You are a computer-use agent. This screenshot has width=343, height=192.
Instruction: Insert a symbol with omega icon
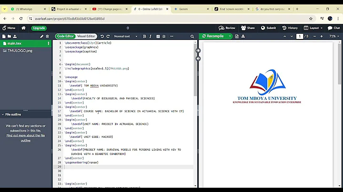pyautogui.click(x=164, y=37)
